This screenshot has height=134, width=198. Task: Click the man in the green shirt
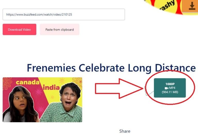click(x=63, y=103)
